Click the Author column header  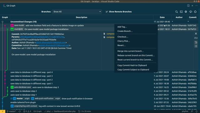pos(179,17)
